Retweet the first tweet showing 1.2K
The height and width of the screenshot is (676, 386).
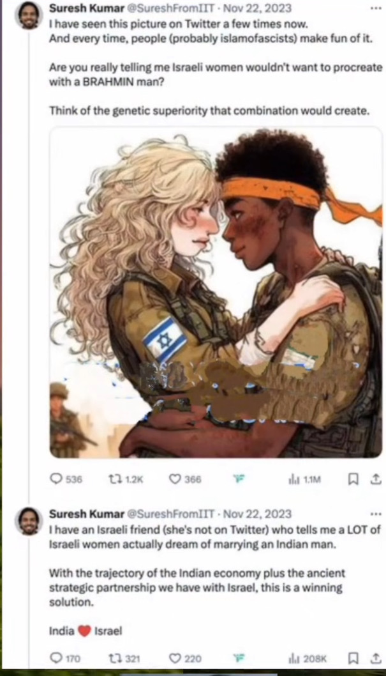pyautogui.click(x=125, y=479)
